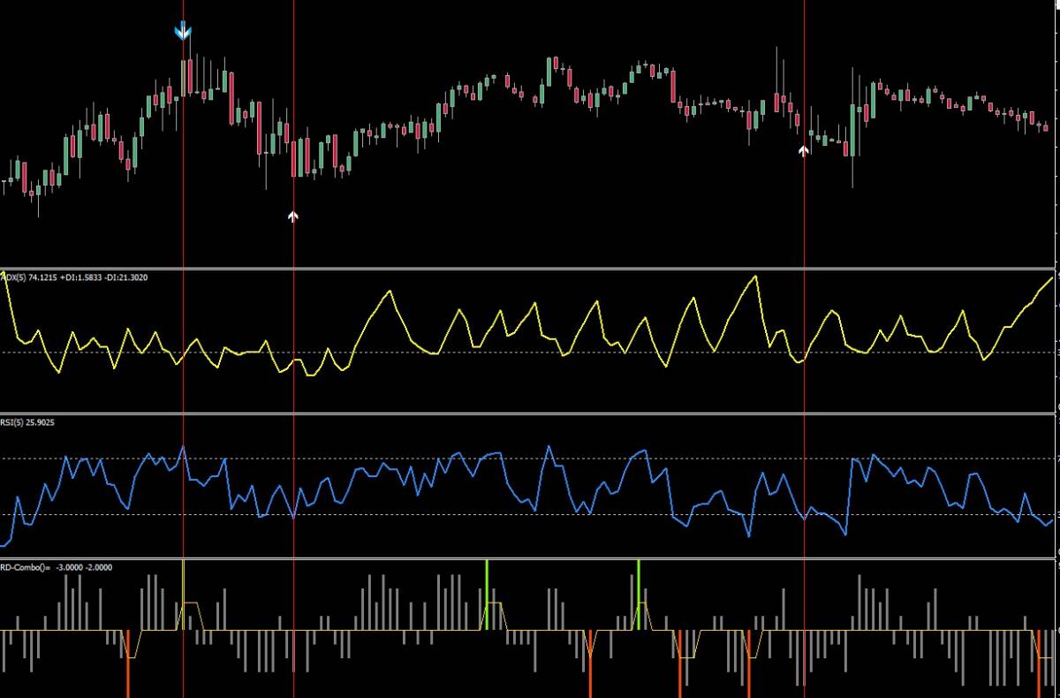Viewport: 1060px width, 698px height.
Task: Click the RD-Combo()= indicator label
Action: coord(25,568)
